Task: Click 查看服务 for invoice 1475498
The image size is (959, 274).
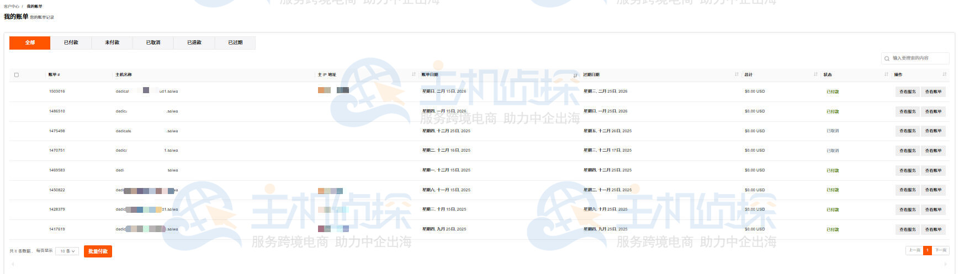Action: pos(907,131)
